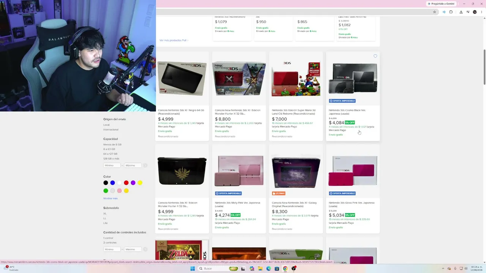Viewport: 486px width, 273px height.
Task: Filter by red color swatch
Action: click(x=126, y=183)
